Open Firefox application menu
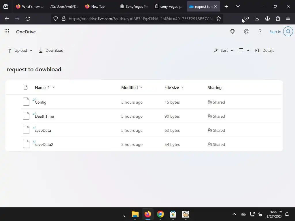 coord(288,18)
